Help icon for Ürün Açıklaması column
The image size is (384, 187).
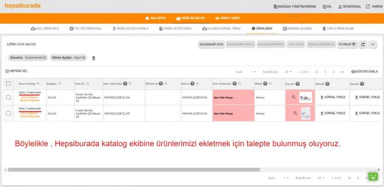tap(234, 83)
